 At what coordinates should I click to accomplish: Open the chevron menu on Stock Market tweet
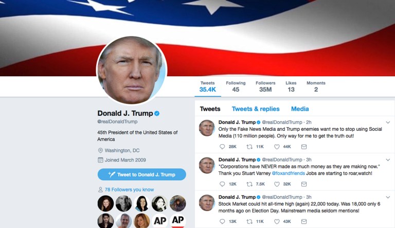(388, 197)
